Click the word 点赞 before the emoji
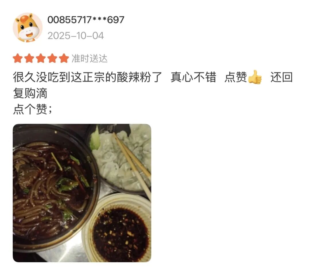The width and height of the screenshot is (310, 274). [236, 77]
